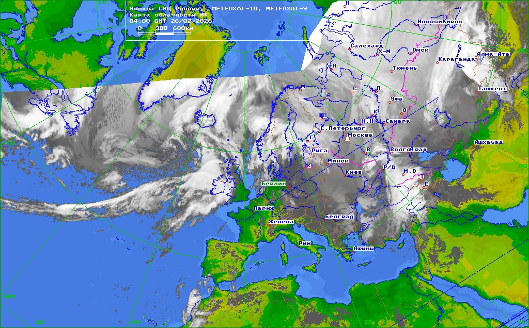Click the Ташкент city label
Screen dimensions: 529x328
click(492, 89)
